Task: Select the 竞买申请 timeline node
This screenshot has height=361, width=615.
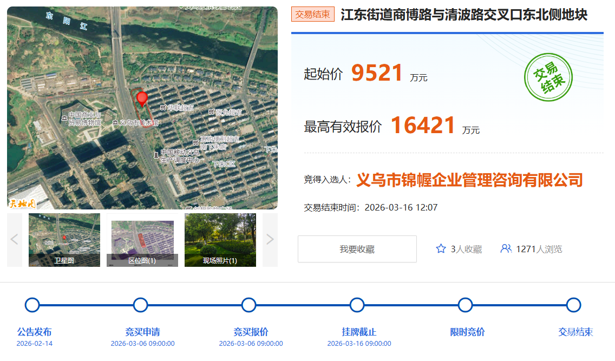Action: pos(141,305)
